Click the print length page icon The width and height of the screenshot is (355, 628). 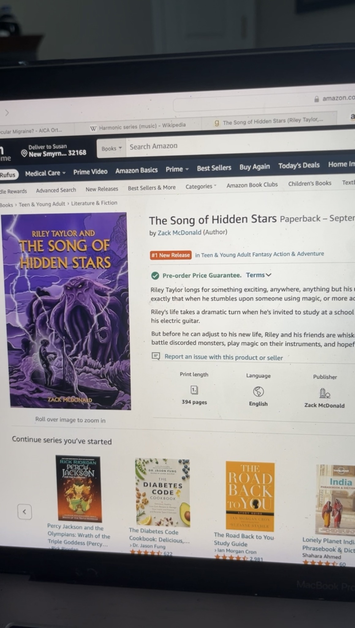[x=194, y=390]
